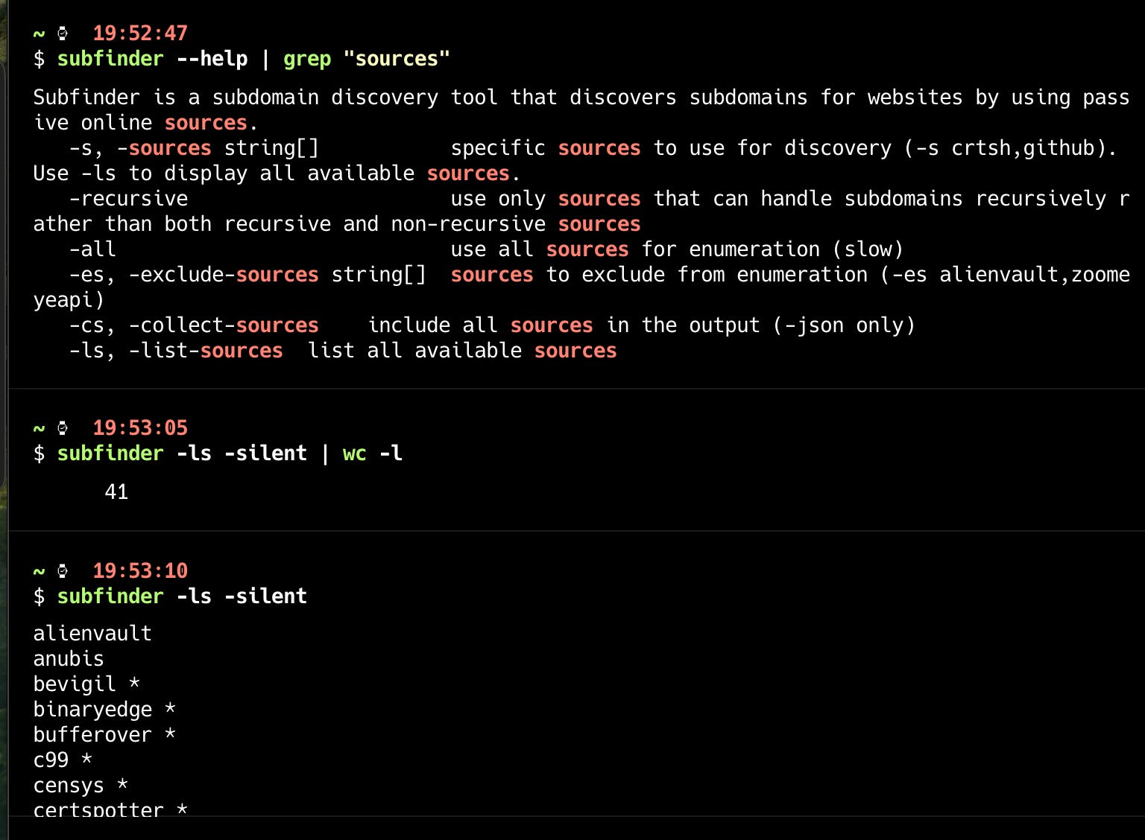The width and height of the screenshot is (1145, 840).
Task: Click 'subfinder' in the --help command
Action: coord(110,58)
